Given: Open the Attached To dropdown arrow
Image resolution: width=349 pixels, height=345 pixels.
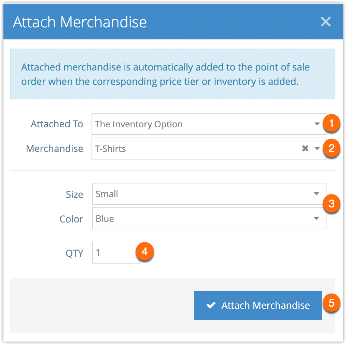Looking at the screenshot, I should [x=317, y=124].
